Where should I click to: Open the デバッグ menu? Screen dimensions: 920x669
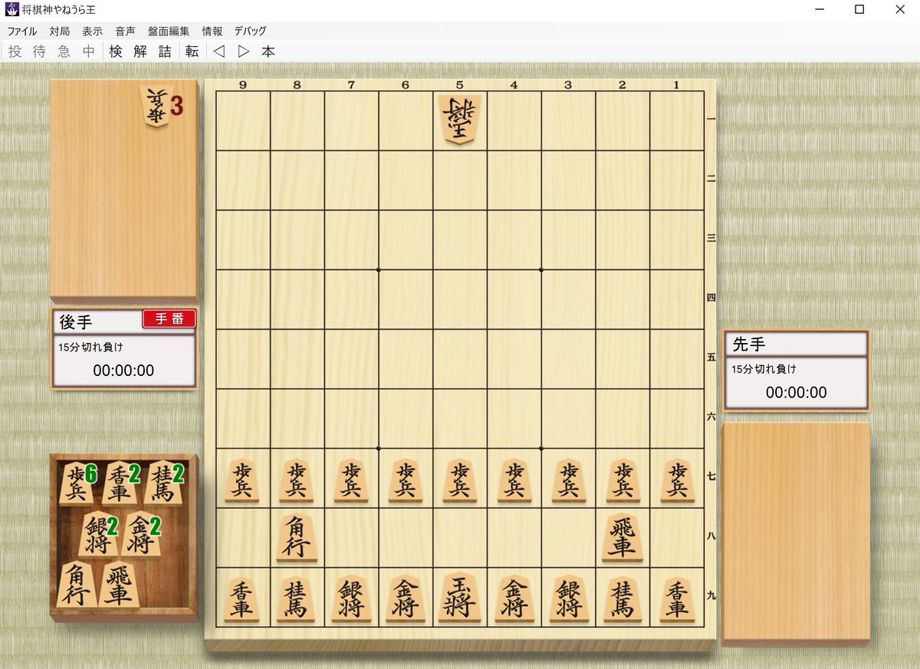pyautogui.click(x=251, y=31)
